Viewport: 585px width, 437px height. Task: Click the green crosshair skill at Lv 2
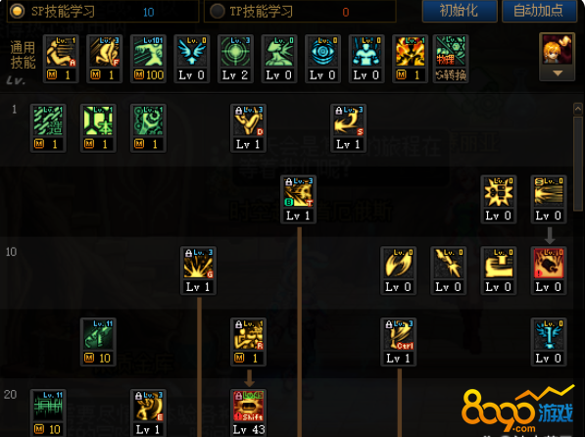click(x=235, y=59)
